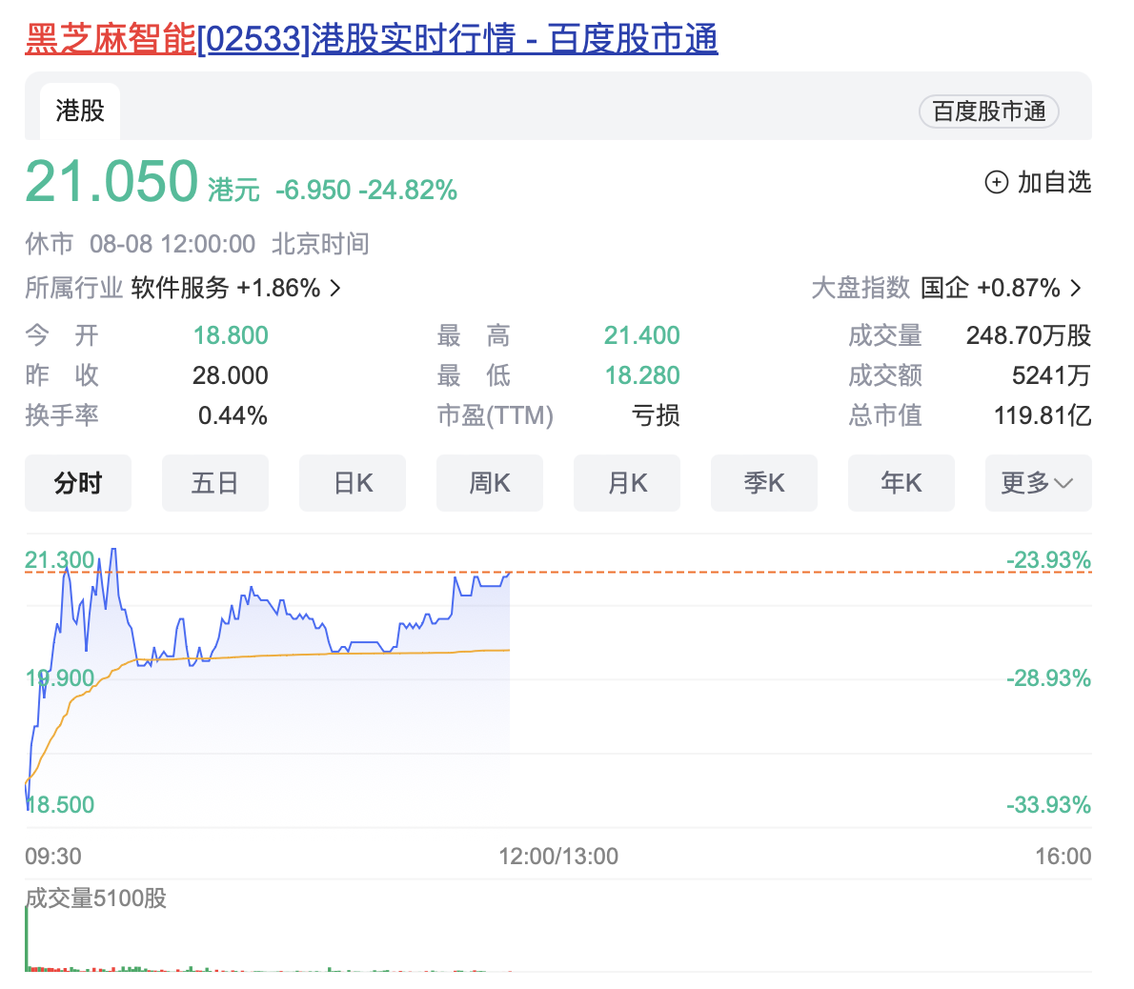The image size is (1134, 989).
Task: Click the chart axis label 18.500
Action: point(60,805)
